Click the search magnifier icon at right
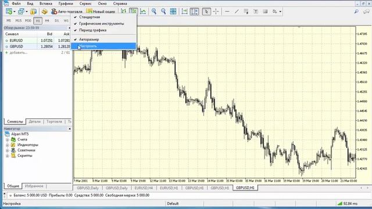This screenshot has width=372, height=209. (x=356, y=12)
